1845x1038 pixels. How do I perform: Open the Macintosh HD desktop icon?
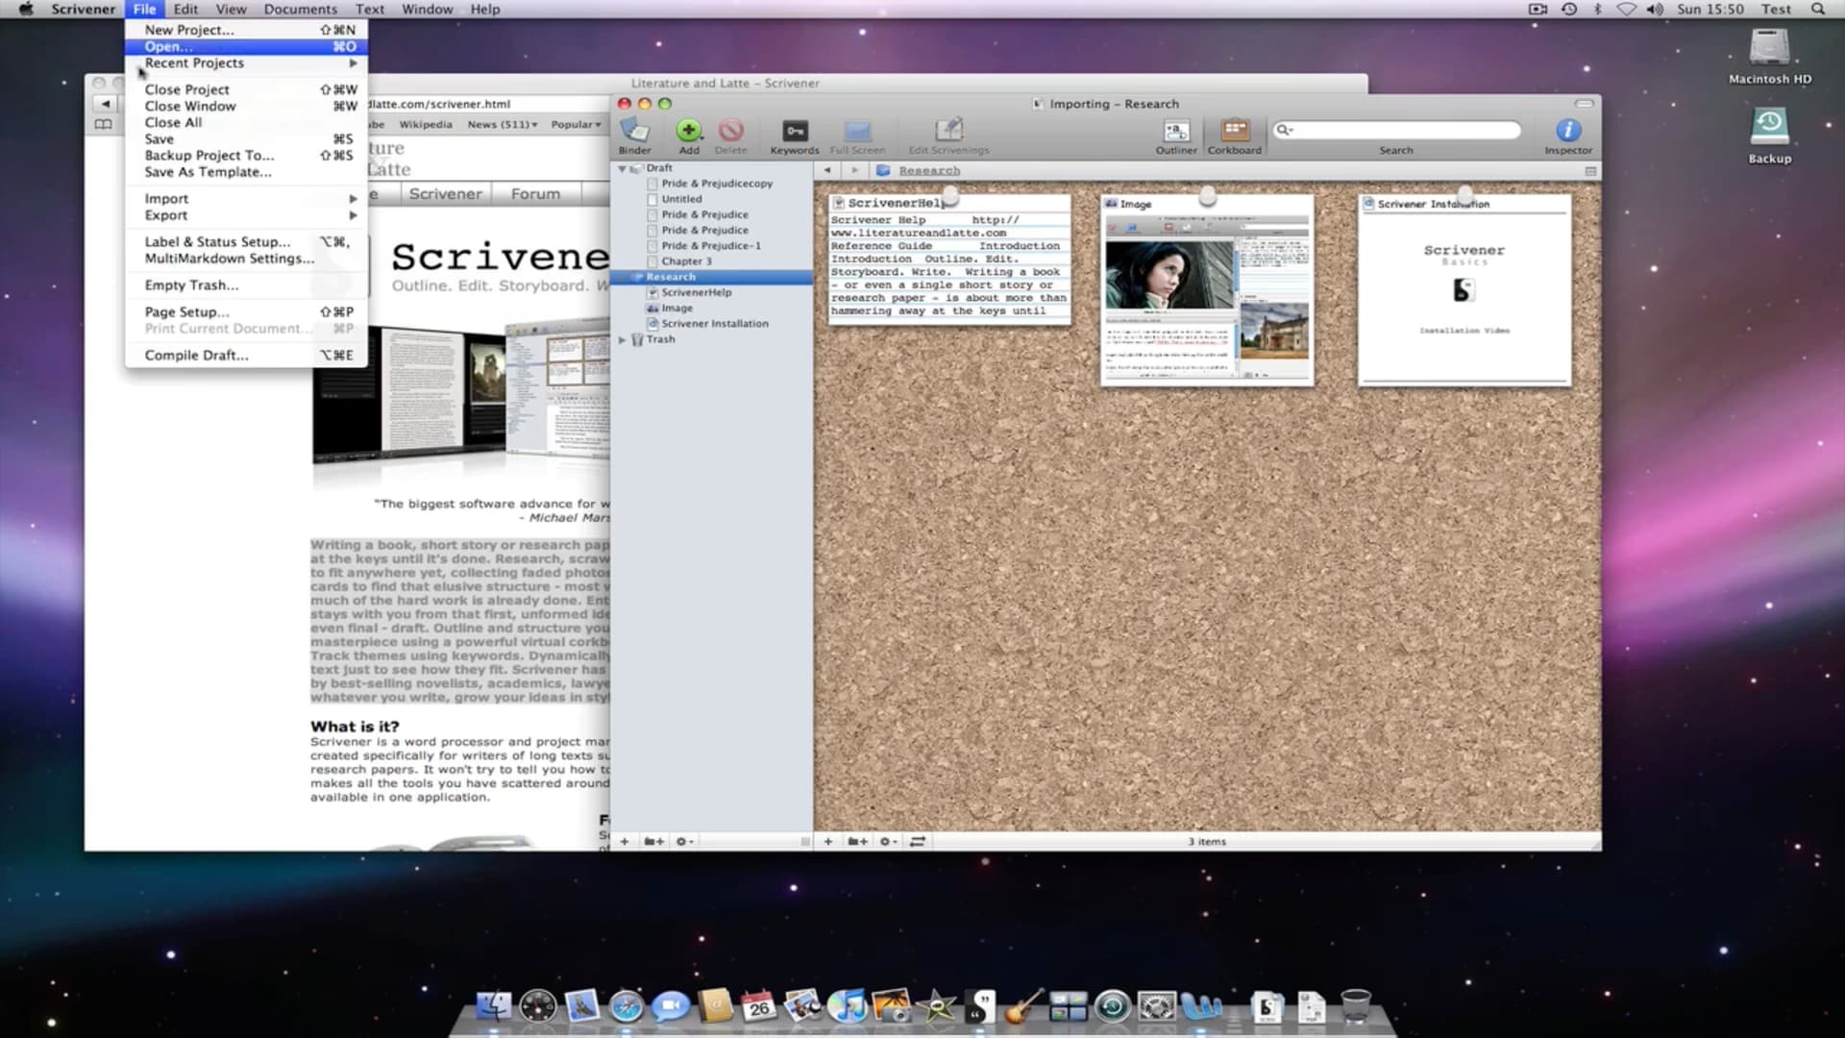pyautogui.click(x=1769, y=56)
